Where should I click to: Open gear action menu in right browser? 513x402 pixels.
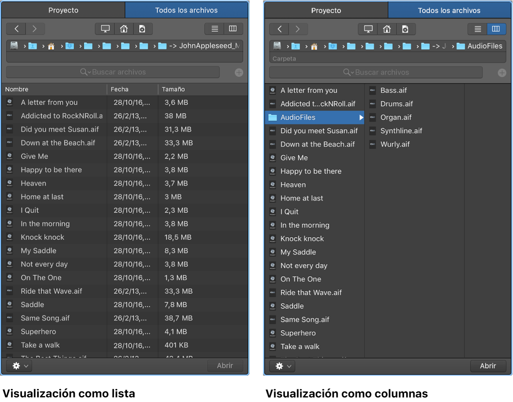[x=282, y=366]
